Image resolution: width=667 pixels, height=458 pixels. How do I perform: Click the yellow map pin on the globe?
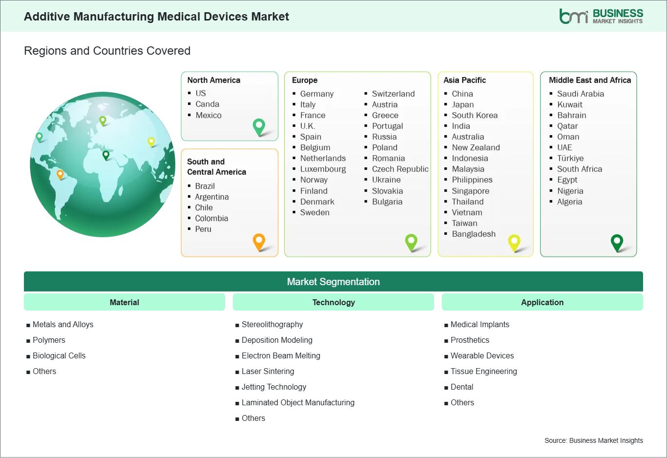click(151, 142)
